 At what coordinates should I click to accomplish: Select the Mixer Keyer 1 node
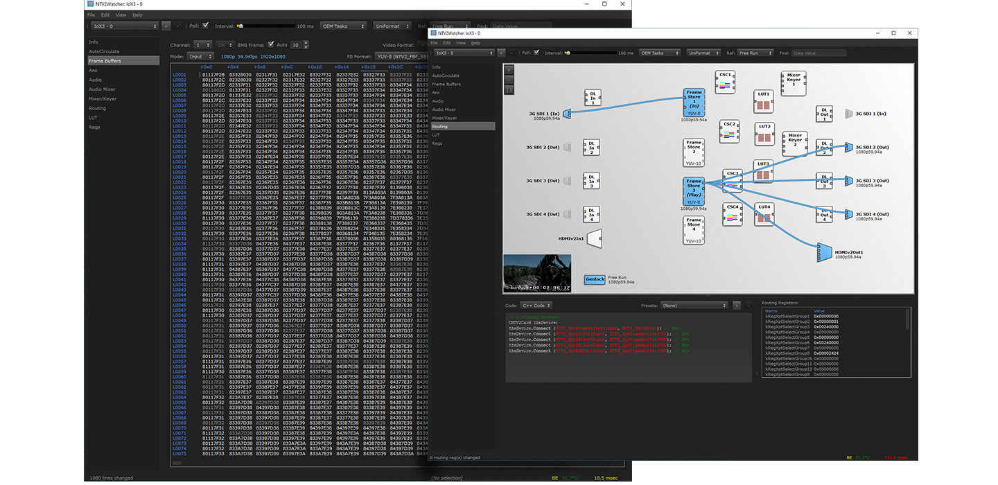tap(794, 84)
